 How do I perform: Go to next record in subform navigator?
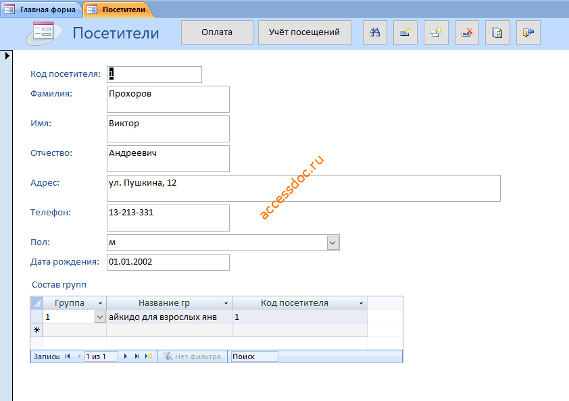coord(126,356)
